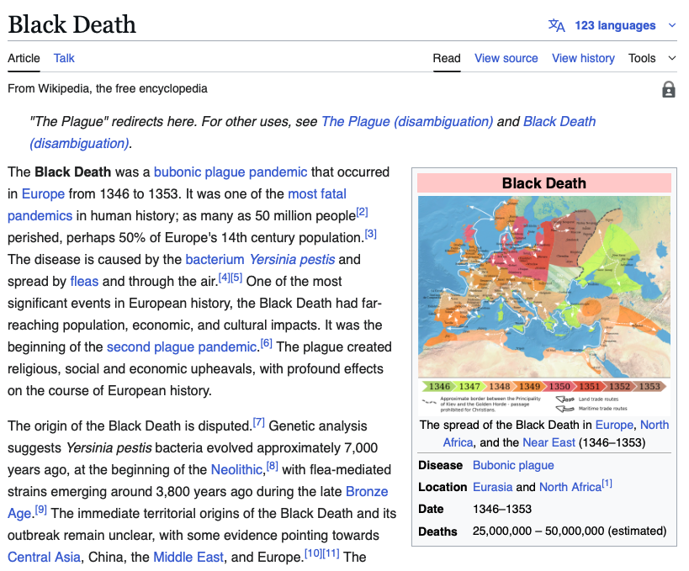Open Yersinia pestis link

click(x=292, y=259)
